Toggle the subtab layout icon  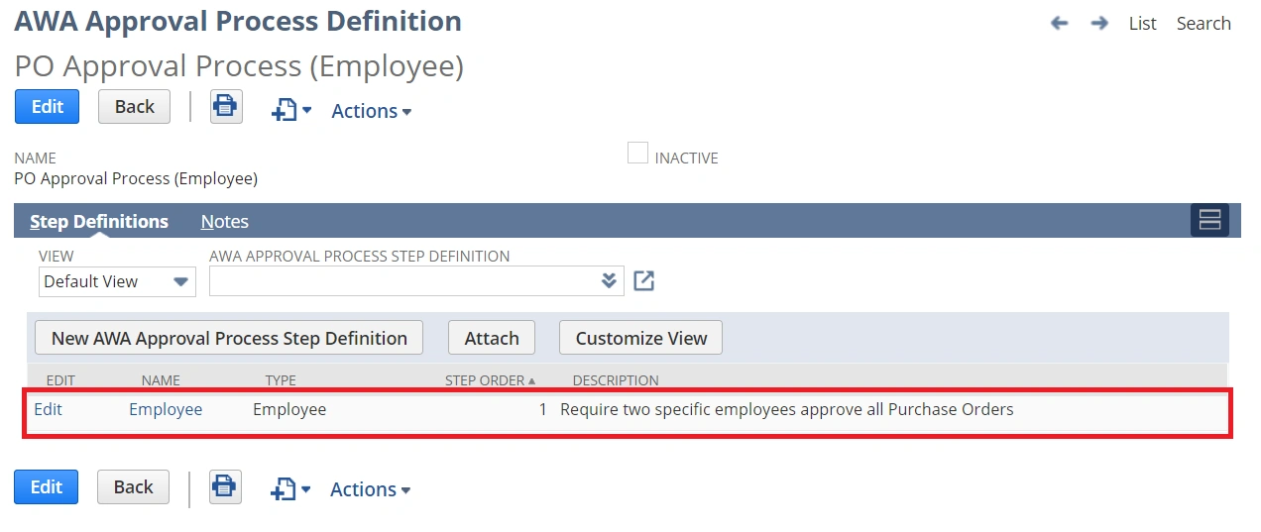(x=1209, y=220)
